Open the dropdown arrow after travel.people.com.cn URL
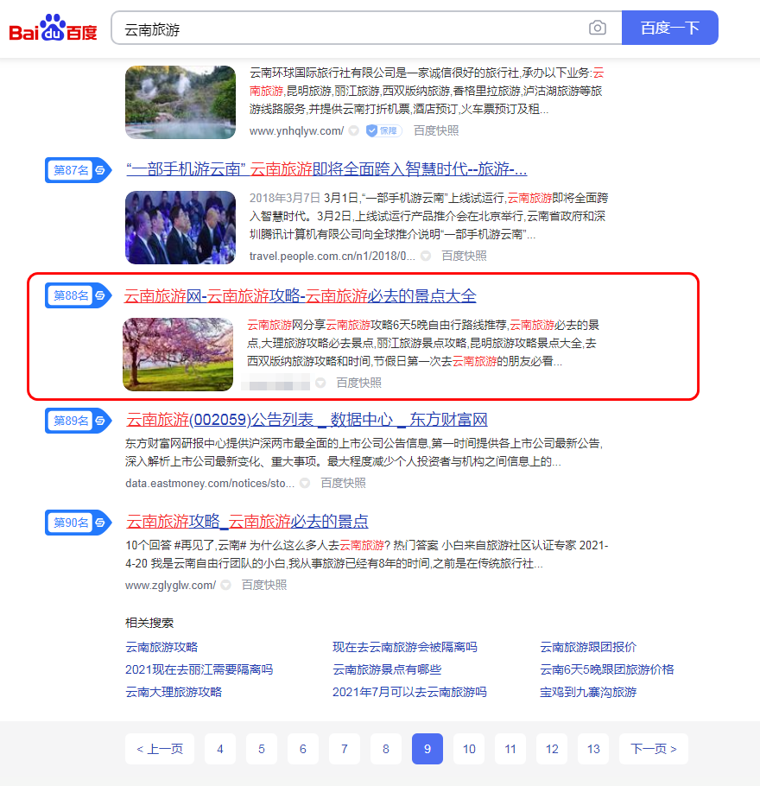Image resolution: width=760 pixels, height=786 pixels. click(x=425, y=255)
